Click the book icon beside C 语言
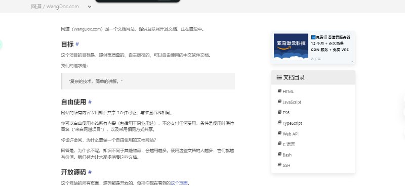Image resolution: width=405 pixels, height=186 pixels. click(279, 144)
